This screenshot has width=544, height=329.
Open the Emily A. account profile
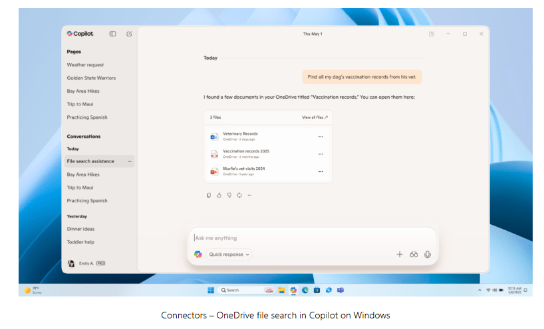pyautogui.click(x=86, y=263)
